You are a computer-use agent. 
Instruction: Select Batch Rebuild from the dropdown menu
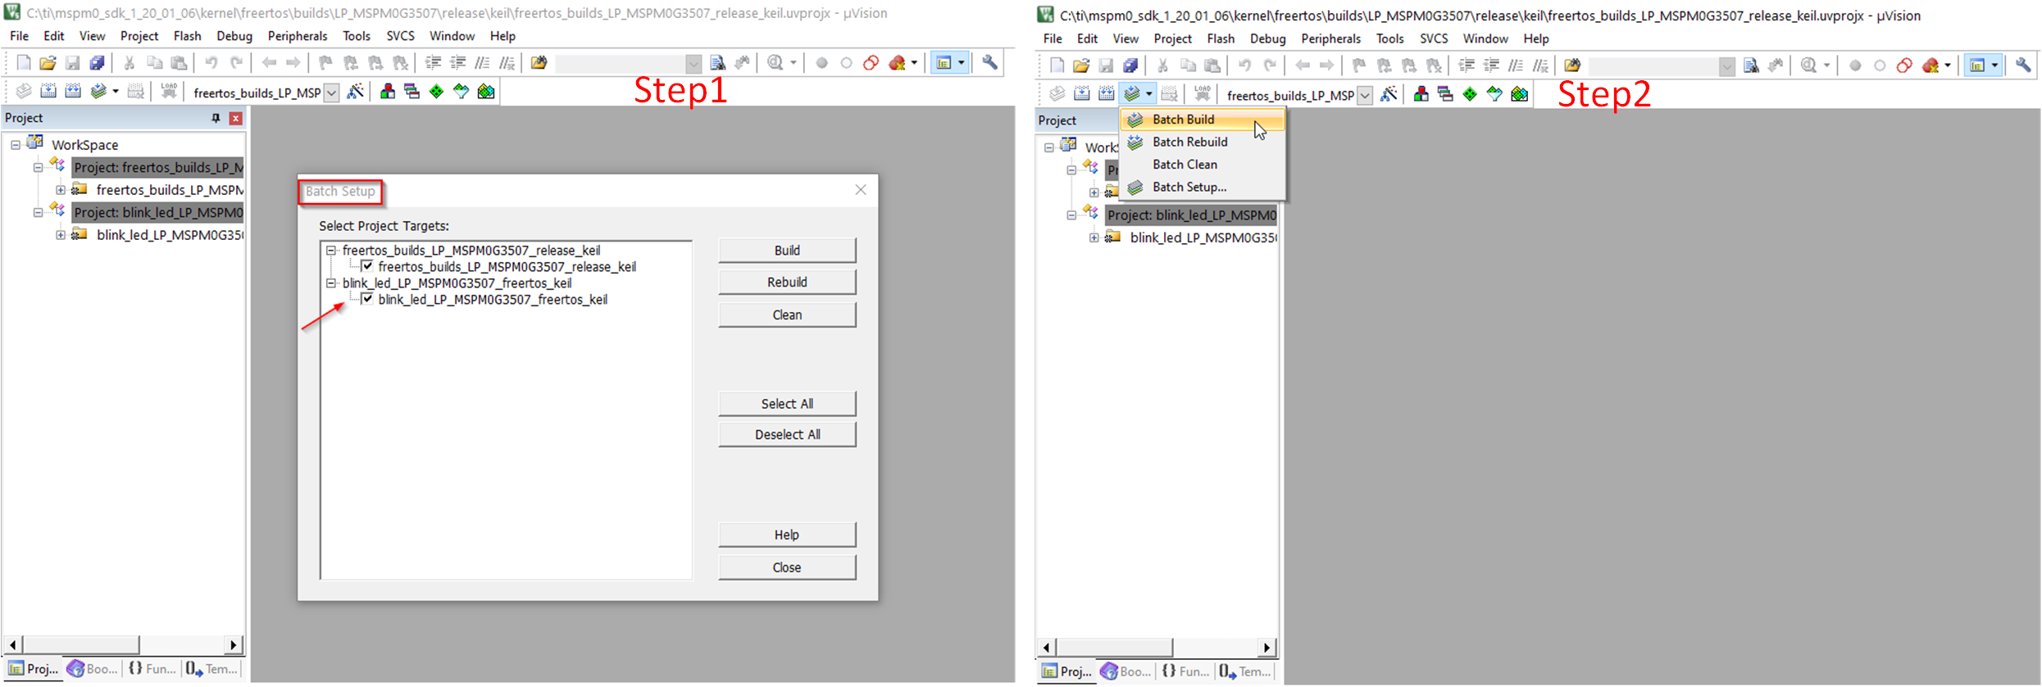click(1189, 142)
